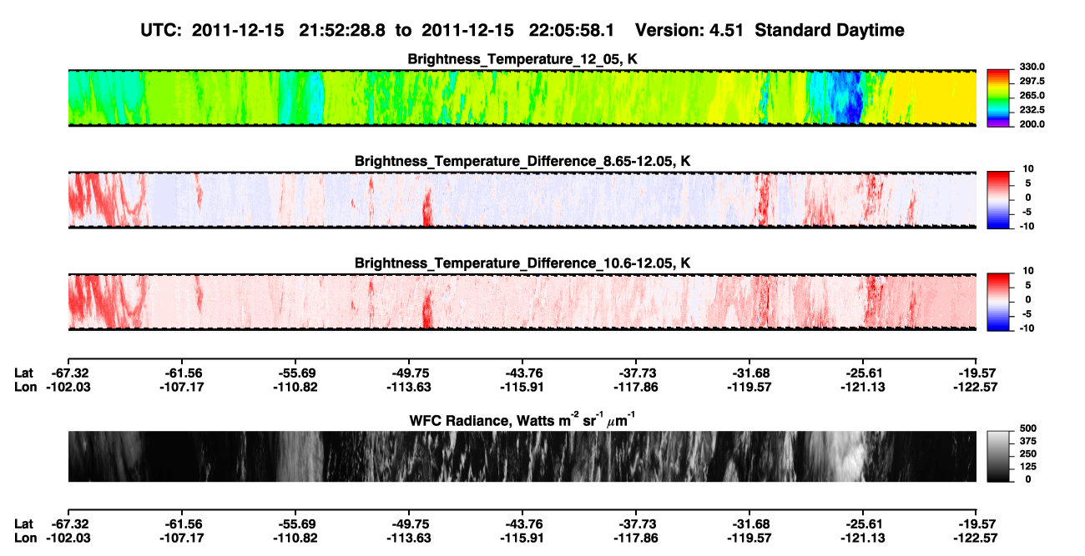Click the 297.5 colorbar label
The height and width of the screenshot is (556, 1085).
click(x=1031, y=81)
